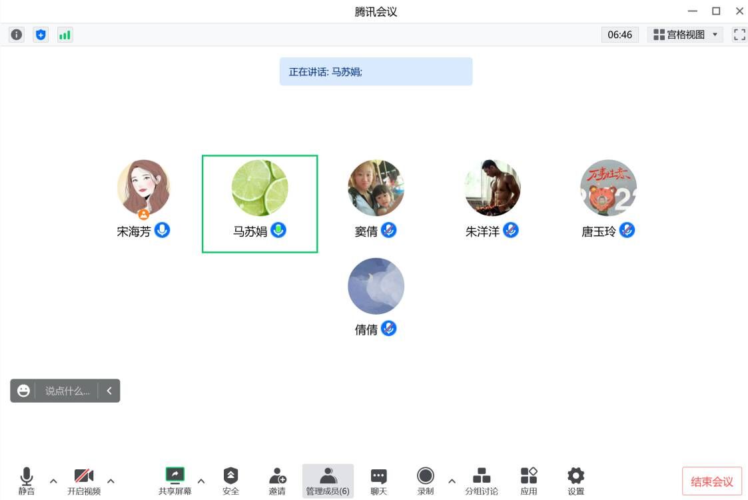
Task: Open 设置 settings gear
Action: pos(575,481)
